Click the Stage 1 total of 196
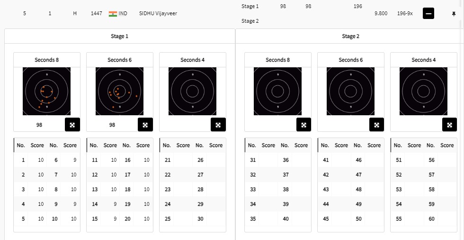The image size is (464, 240). [357, 6]
